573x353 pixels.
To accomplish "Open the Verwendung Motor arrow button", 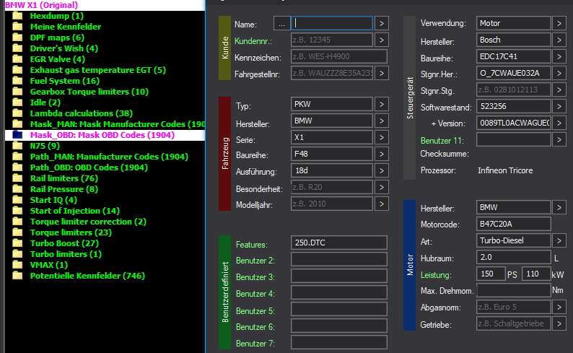I will pos(559,23).
